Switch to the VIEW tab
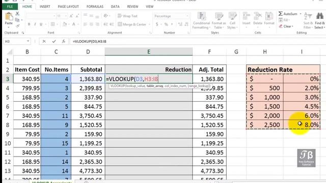This screenshot has width=326, height=183. [x=149, y=7]
